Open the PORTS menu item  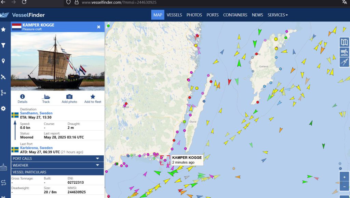tap(213, 15)
